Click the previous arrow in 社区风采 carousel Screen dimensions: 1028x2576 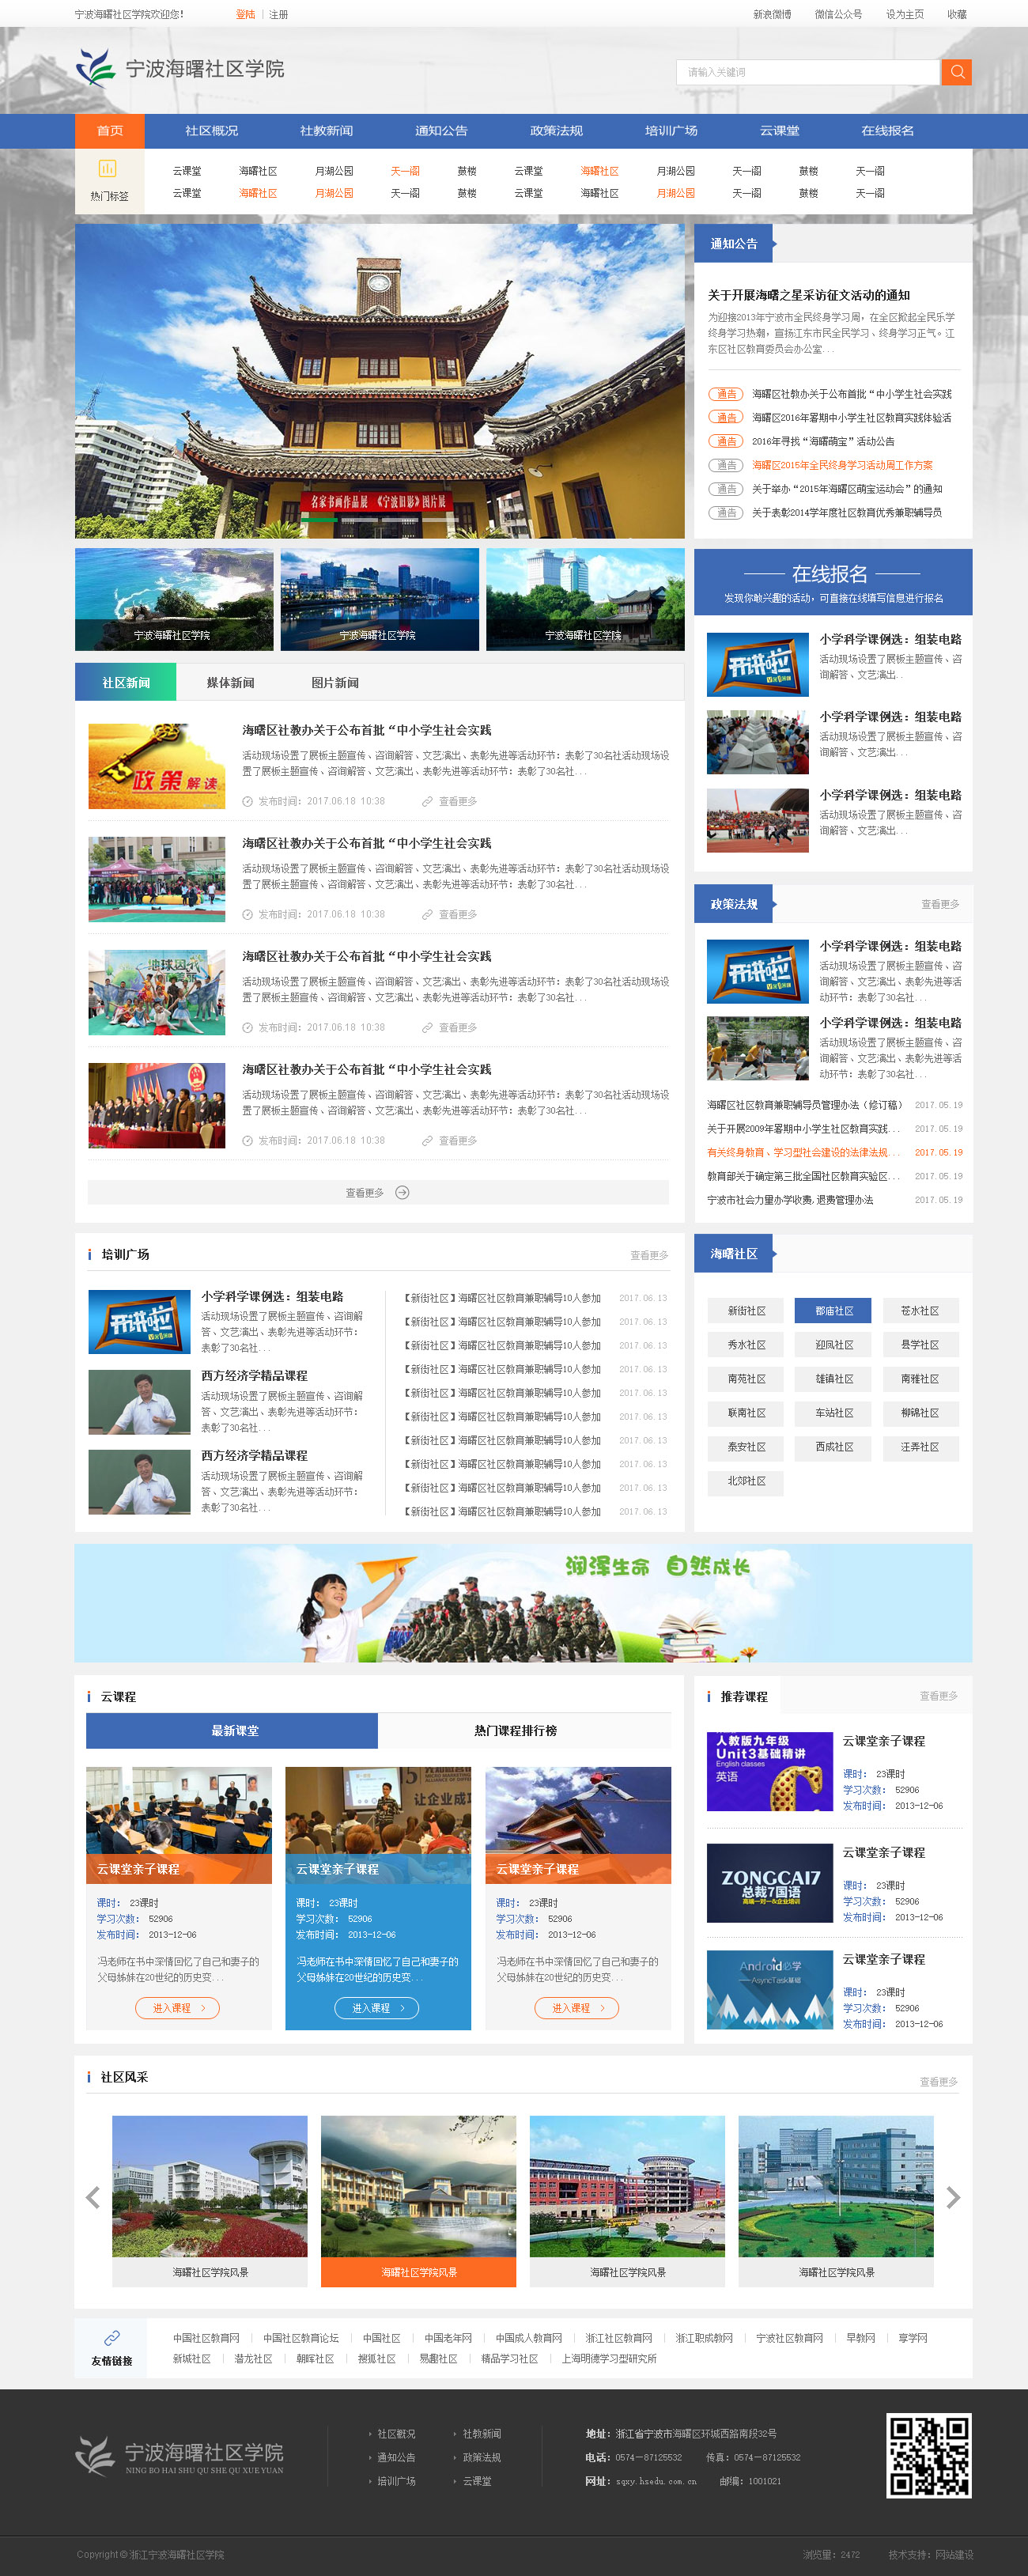click(x=93, y=2197)
